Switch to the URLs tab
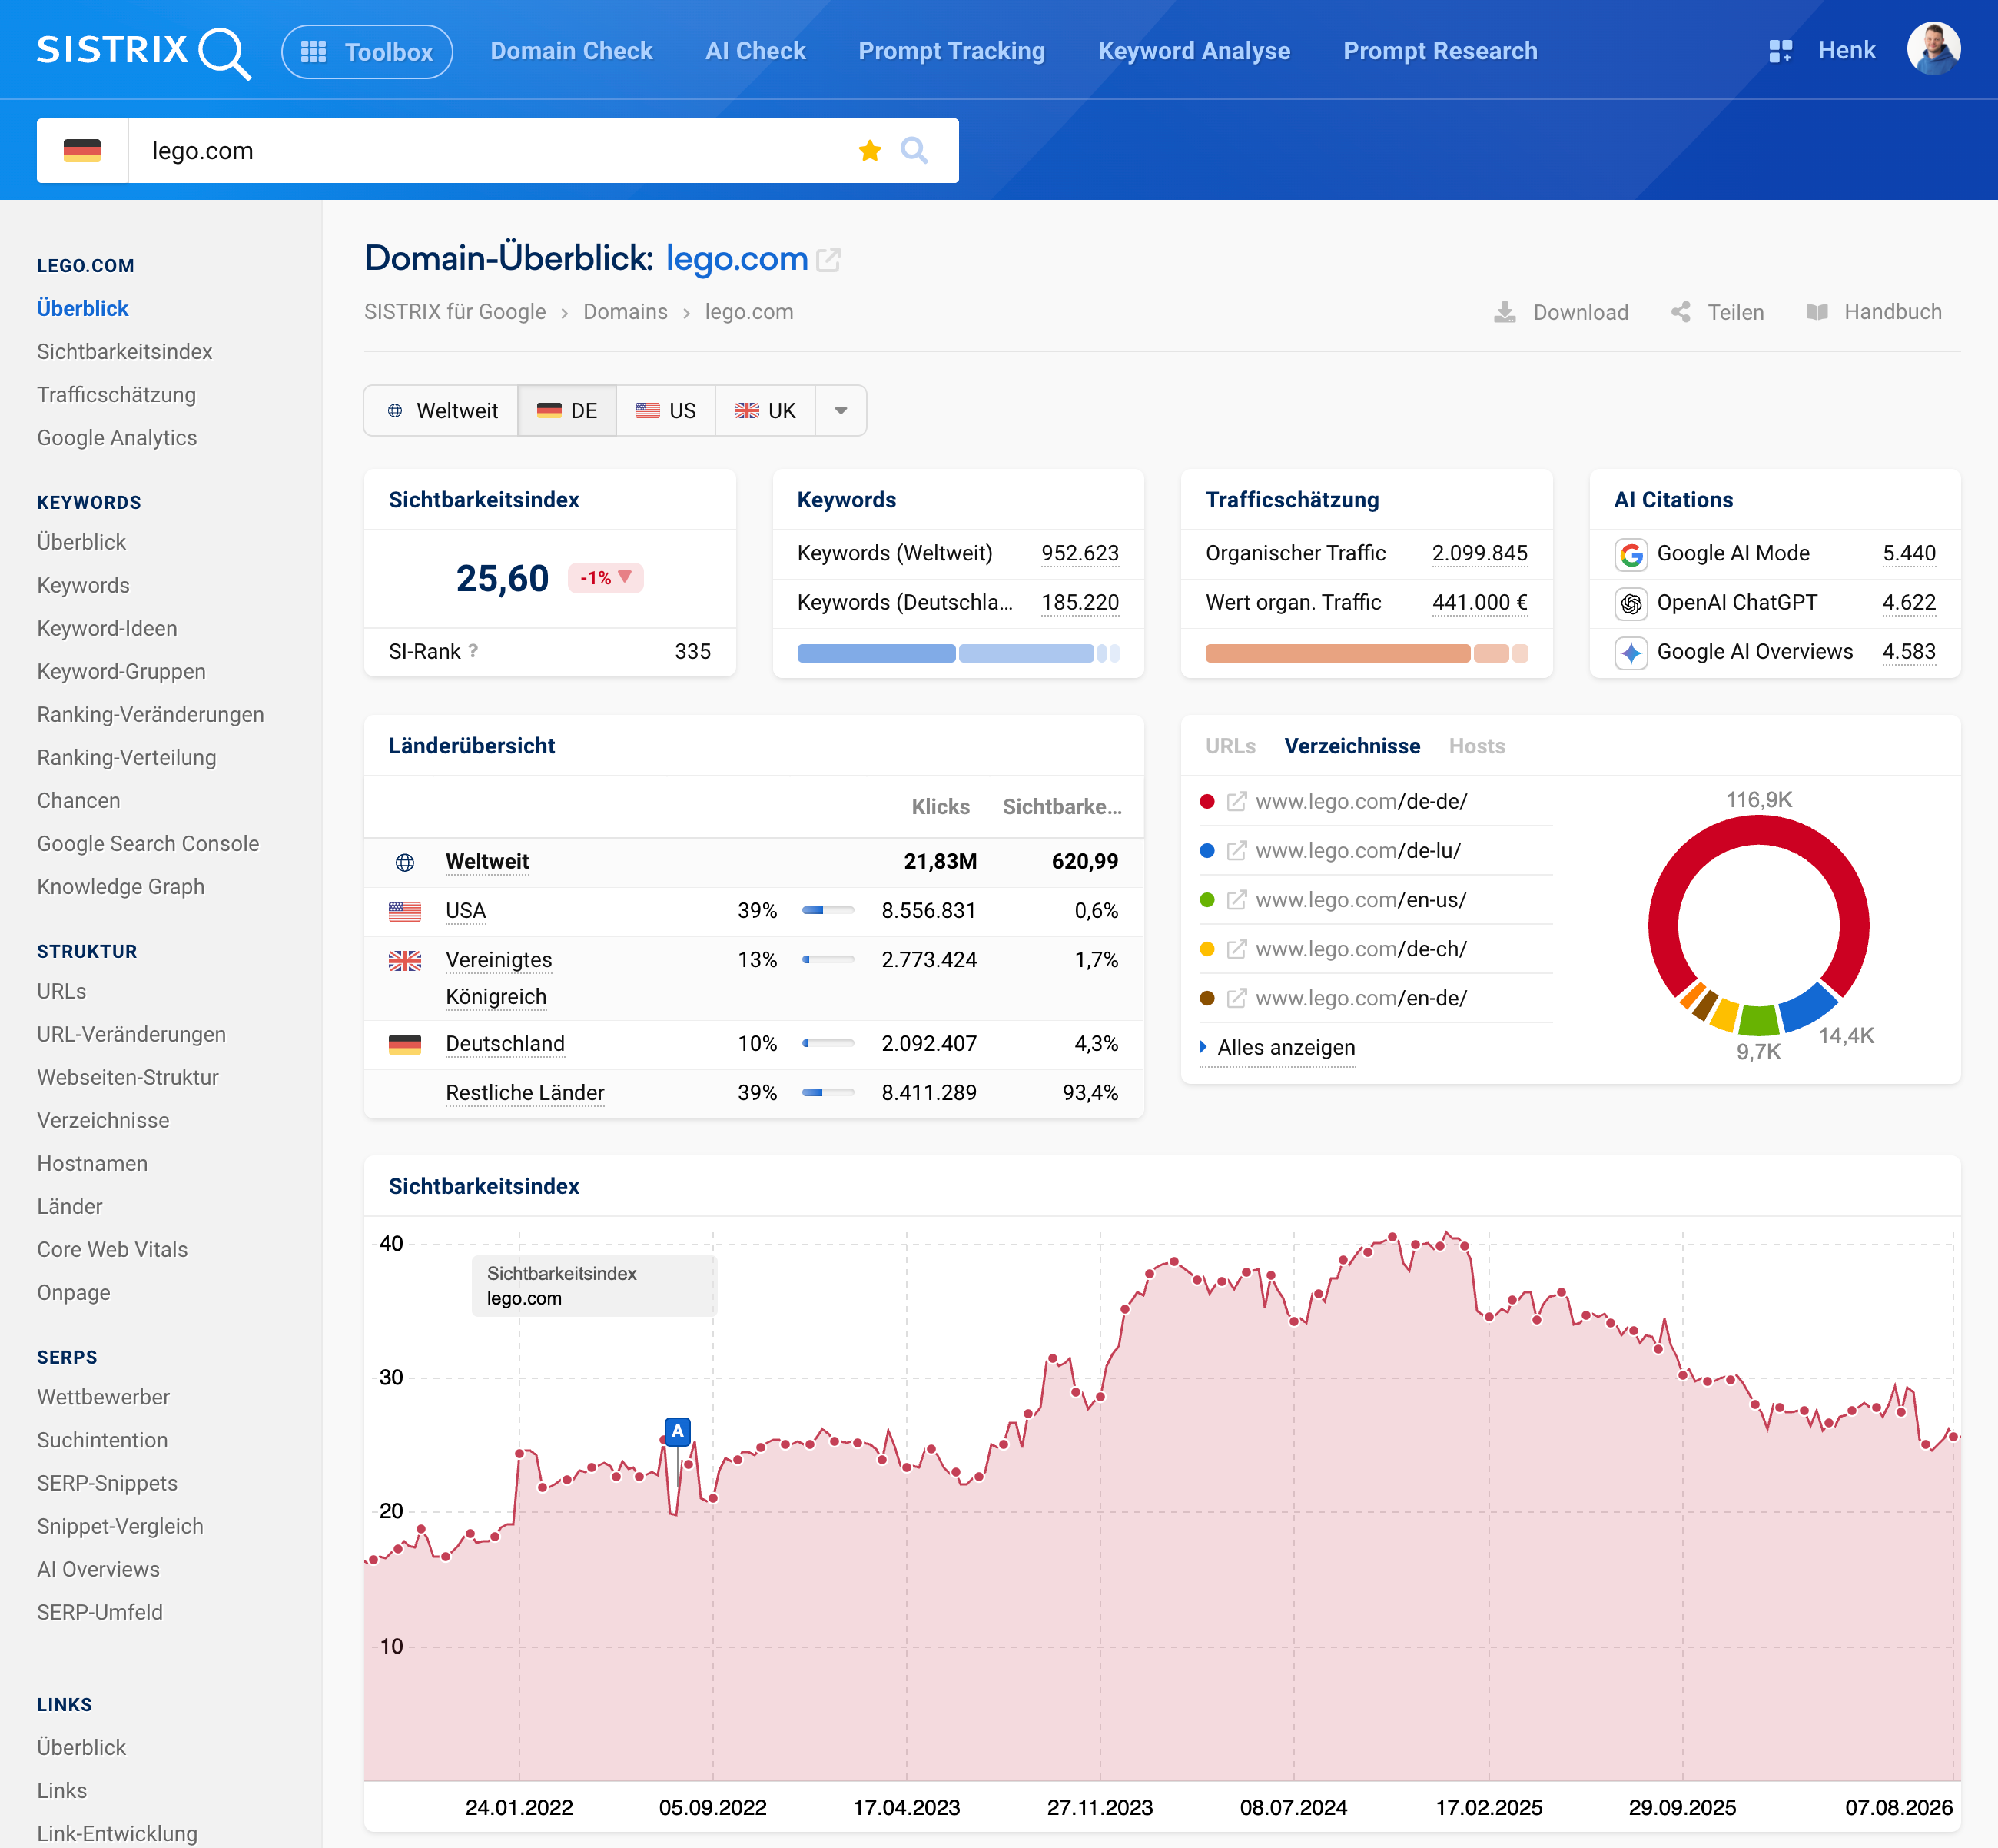 (1230, 746)
